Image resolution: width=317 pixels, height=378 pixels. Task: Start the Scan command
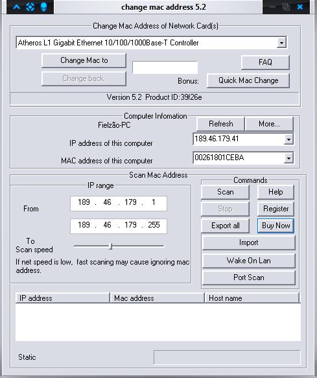point(226,192)
